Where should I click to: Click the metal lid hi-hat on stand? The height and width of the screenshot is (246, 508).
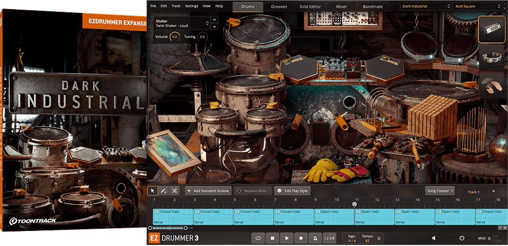(197, 62)
